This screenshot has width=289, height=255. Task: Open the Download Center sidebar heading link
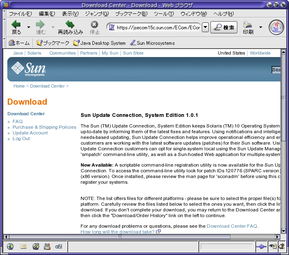tap(26, 114)
